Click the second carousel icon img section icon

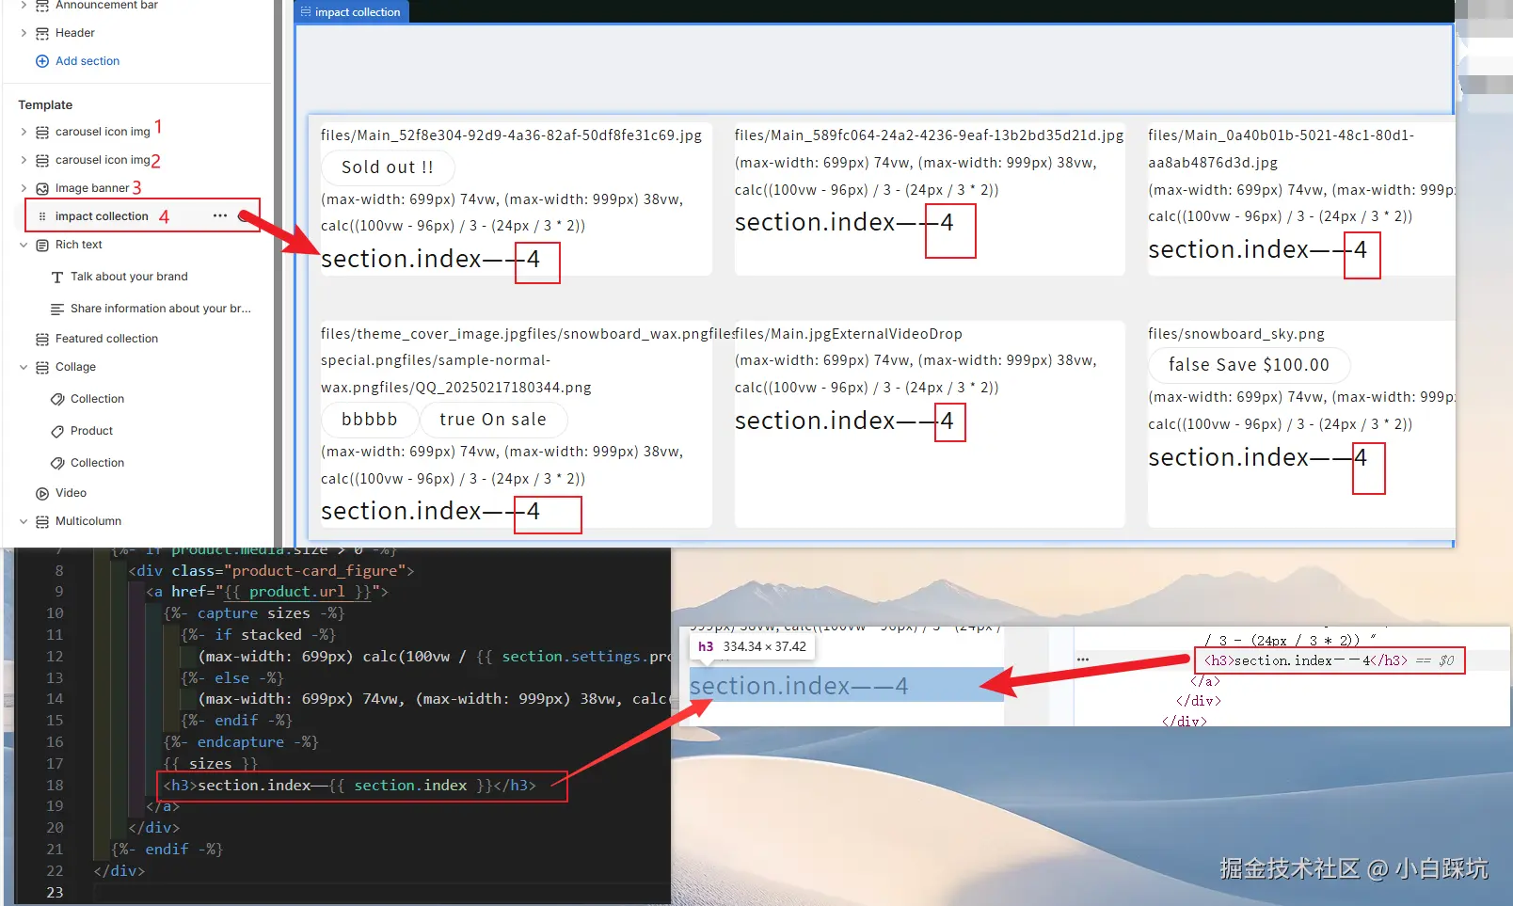click(42, 160)
